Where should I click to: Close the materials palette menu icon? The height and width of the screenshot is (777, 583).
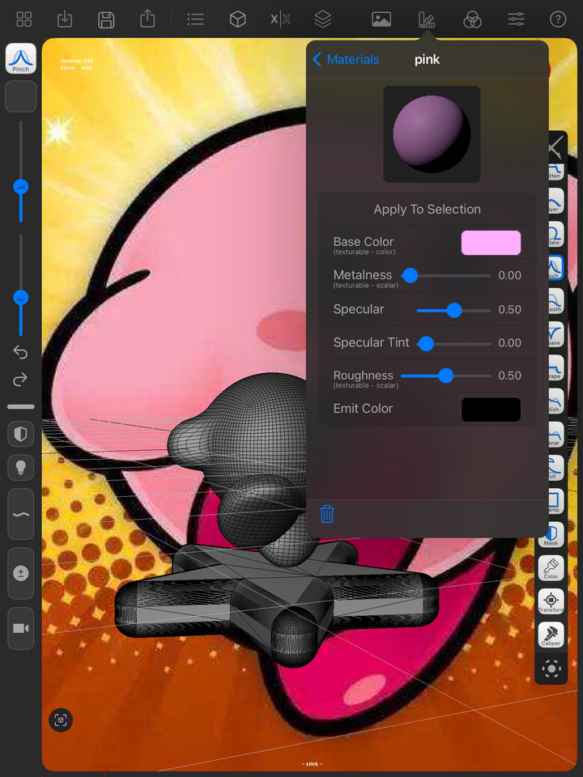[x=427, y=19]
